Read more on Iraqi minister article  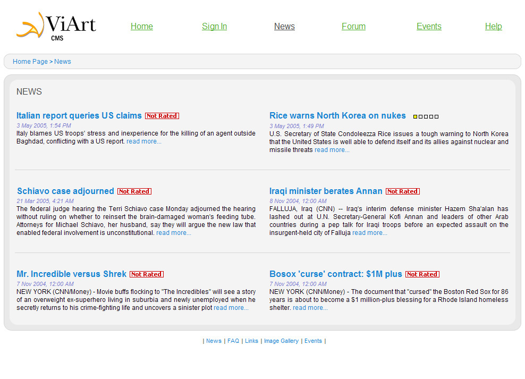[x=370, y=233]
